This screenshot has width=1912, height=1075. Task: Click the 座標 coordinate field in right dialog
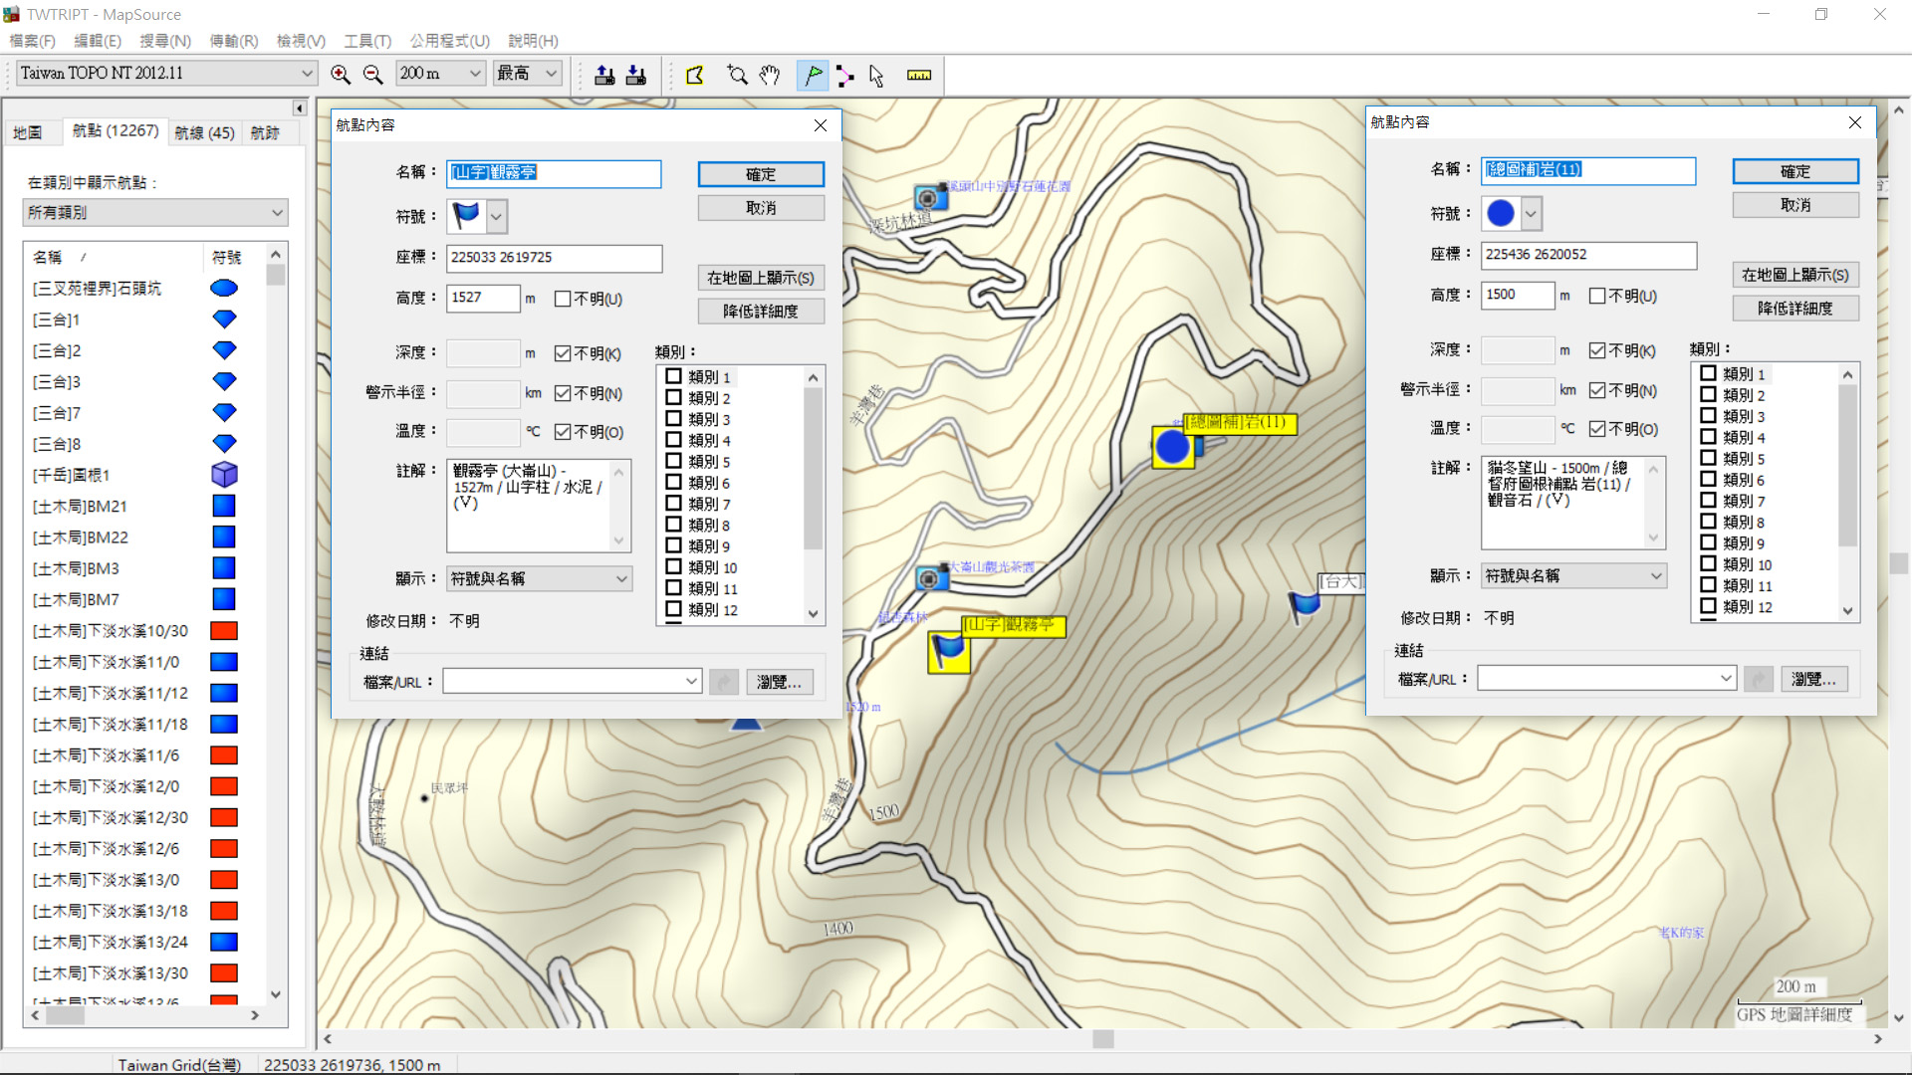point(1588,255)
